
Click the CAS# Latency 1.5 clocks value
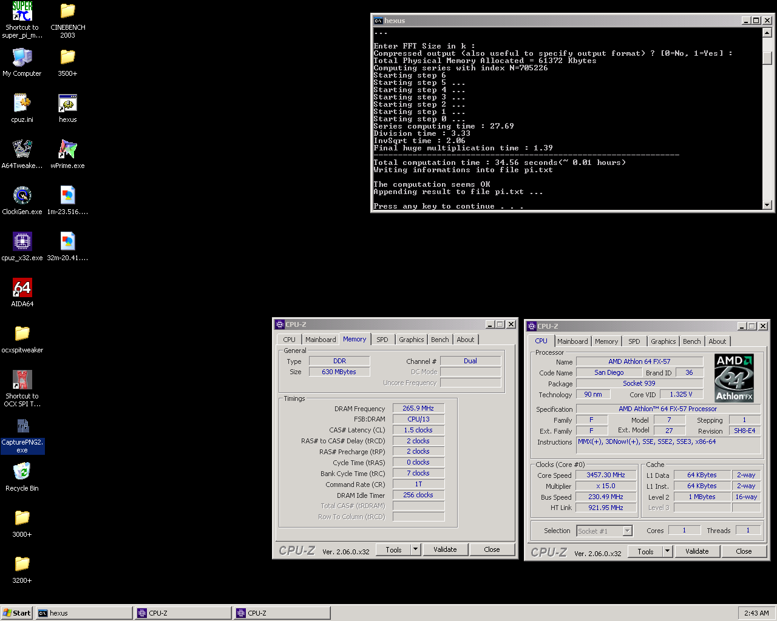[418, 430]
